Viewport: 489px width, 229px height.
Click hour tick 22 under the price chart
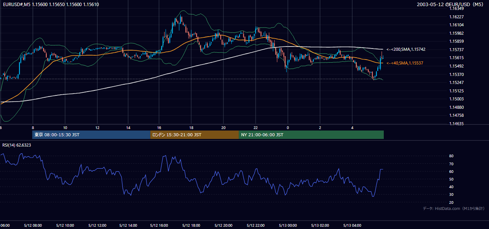256,128
